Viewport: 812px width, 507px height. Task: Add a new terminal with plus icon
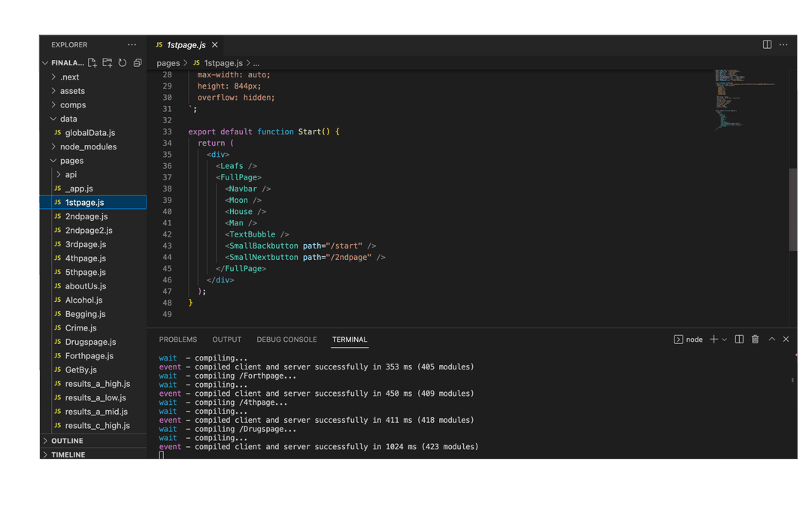tap(714, 340)
